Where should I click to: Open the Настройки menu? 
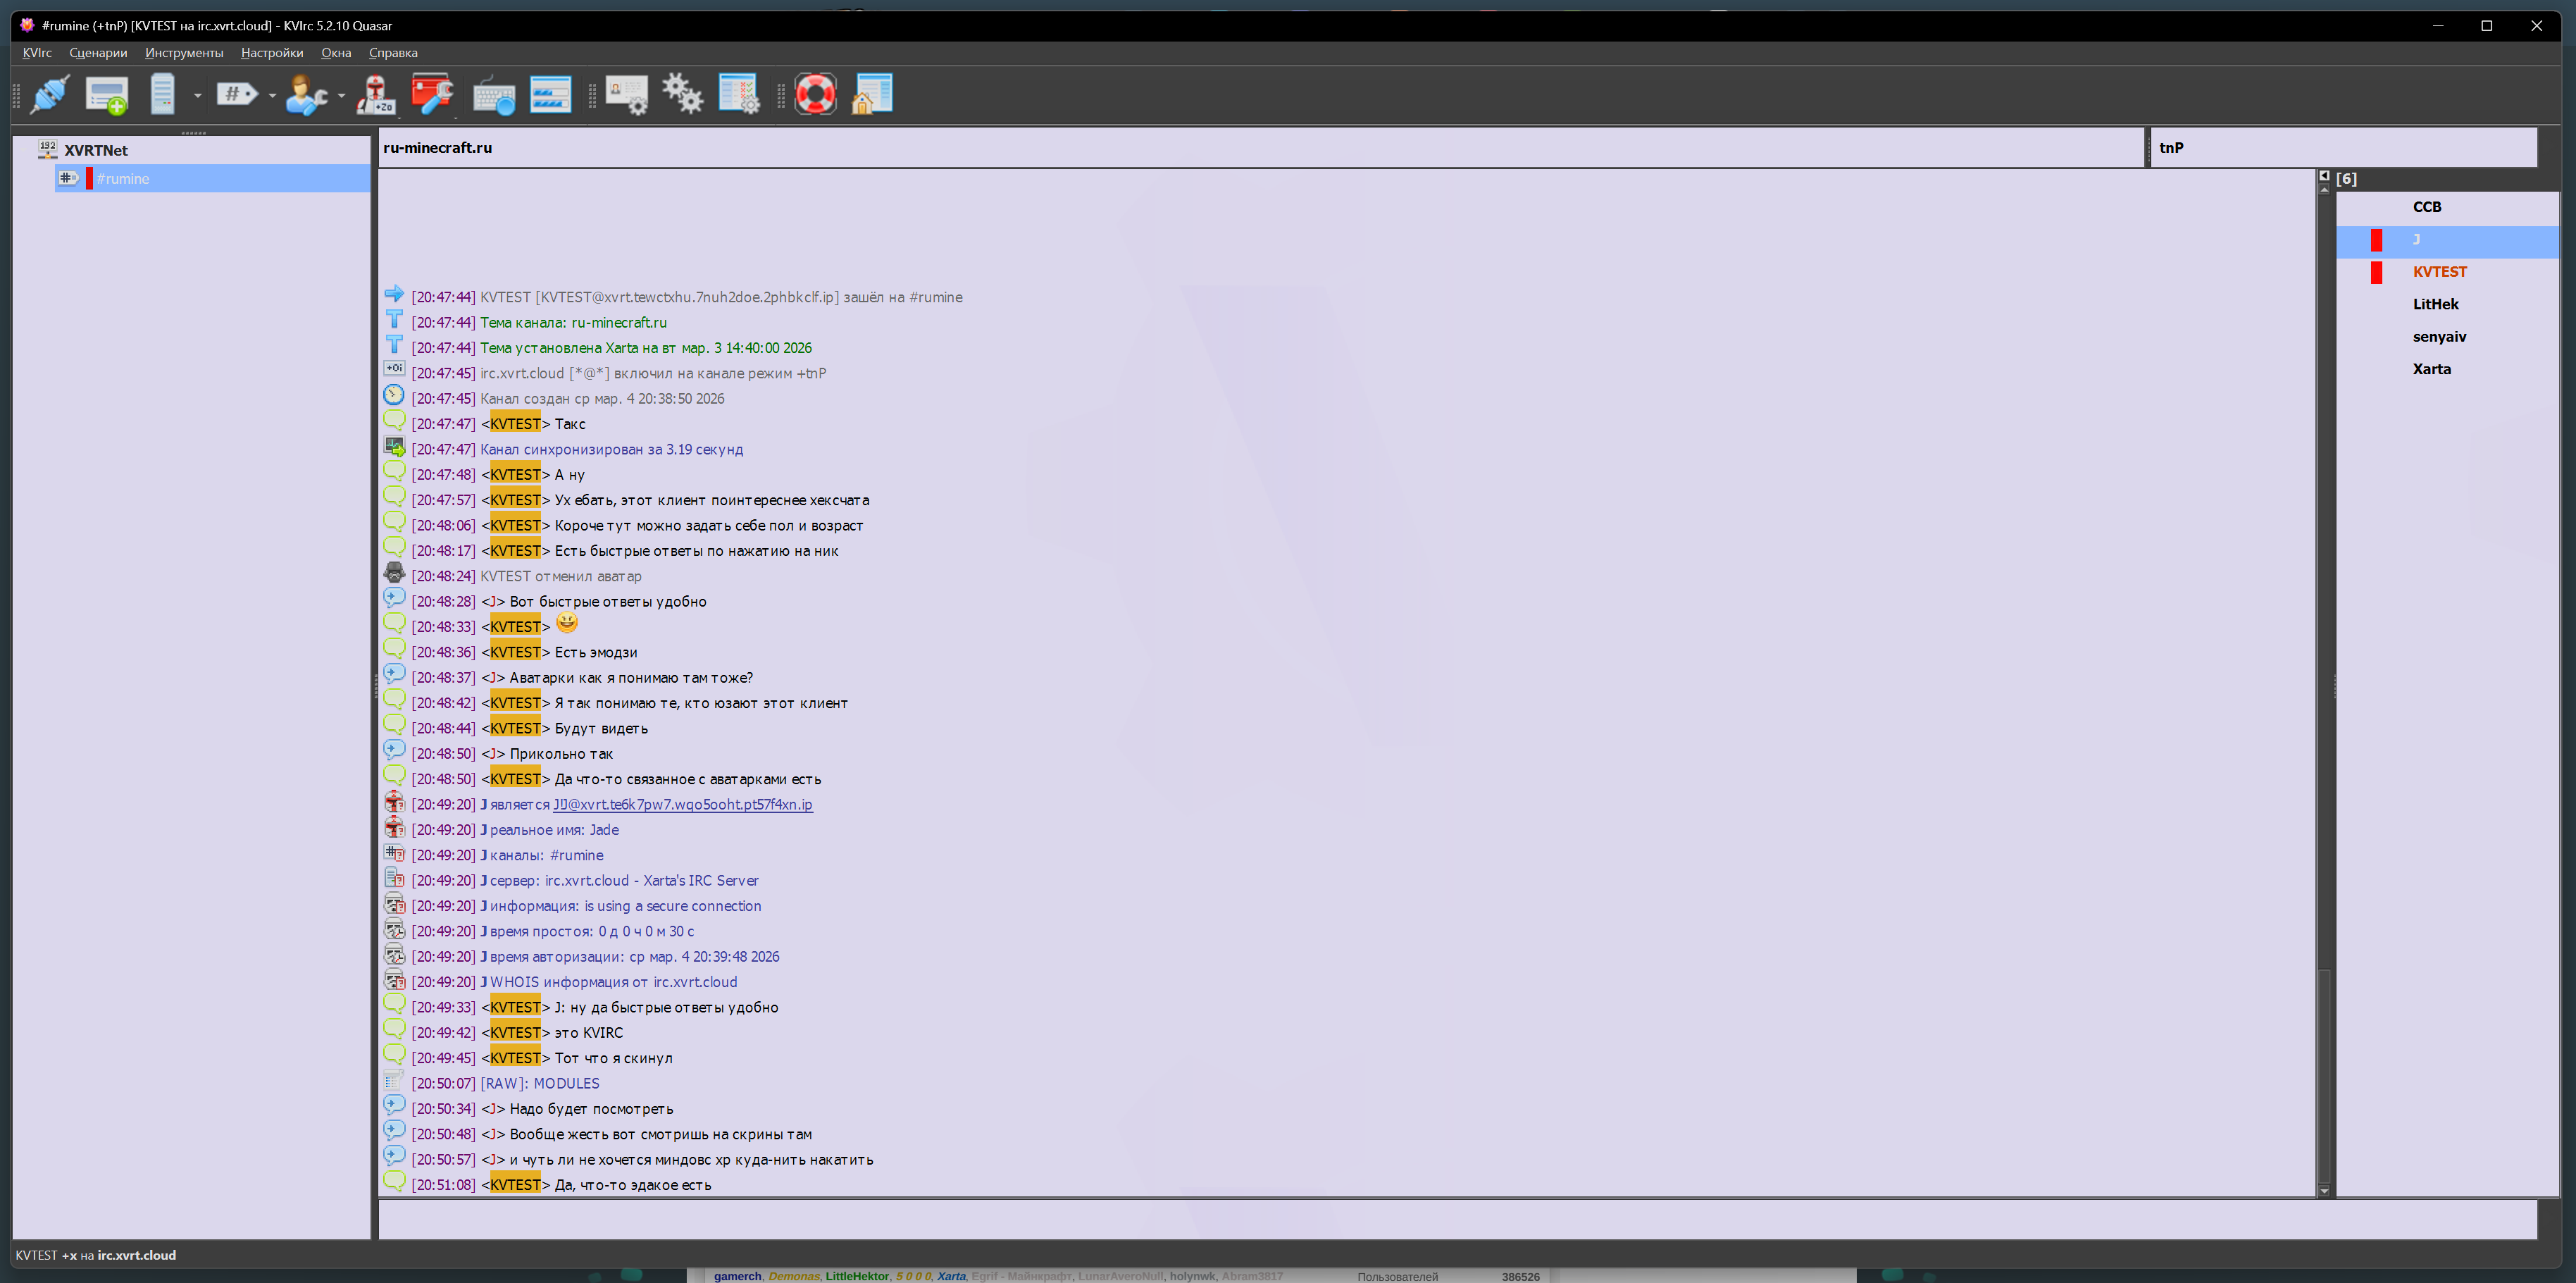click(x=272, y=53)
